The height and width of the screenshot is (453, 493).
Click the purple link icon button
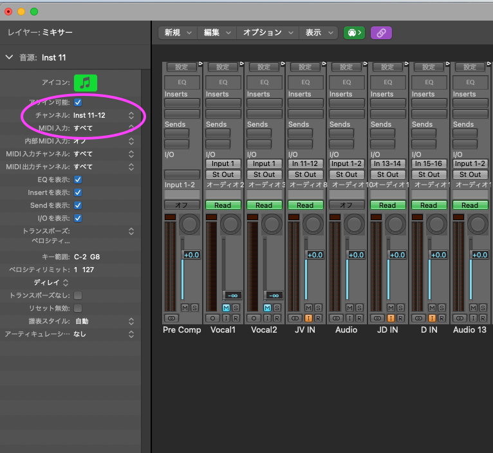tap(381, 33)
